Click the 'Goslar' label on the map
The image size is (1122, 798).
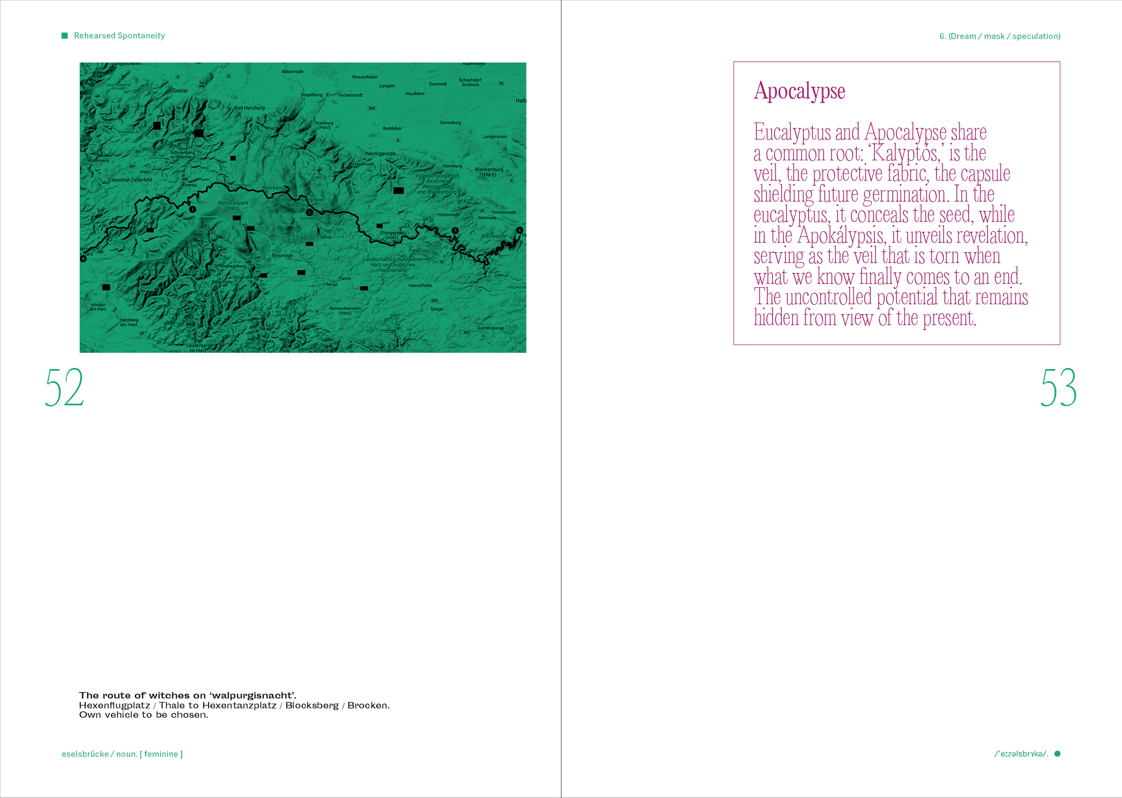coord(180,91)
